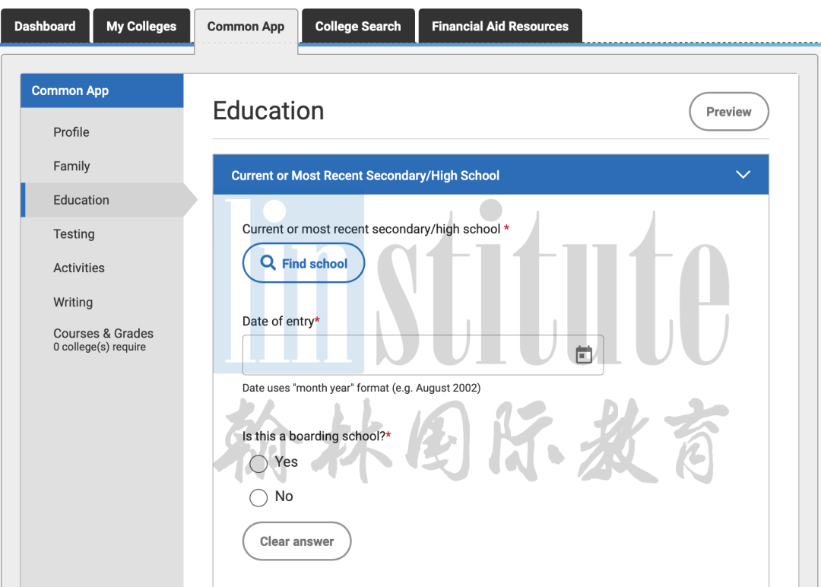Select Yes for boarding school
Viewport: 821px width, 587px height.
(258, 463)
